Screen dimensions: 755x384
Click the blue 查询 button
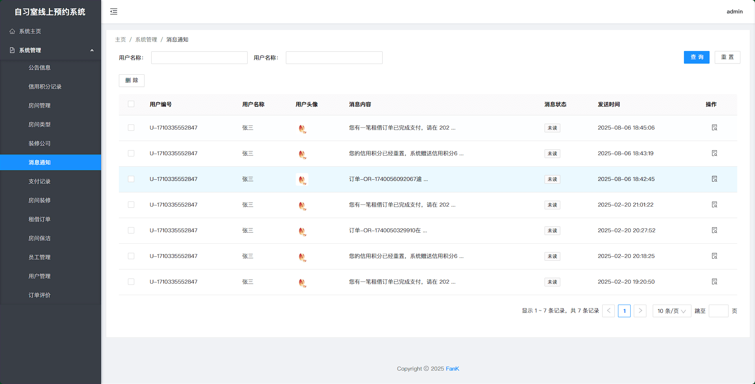(697, 57)
